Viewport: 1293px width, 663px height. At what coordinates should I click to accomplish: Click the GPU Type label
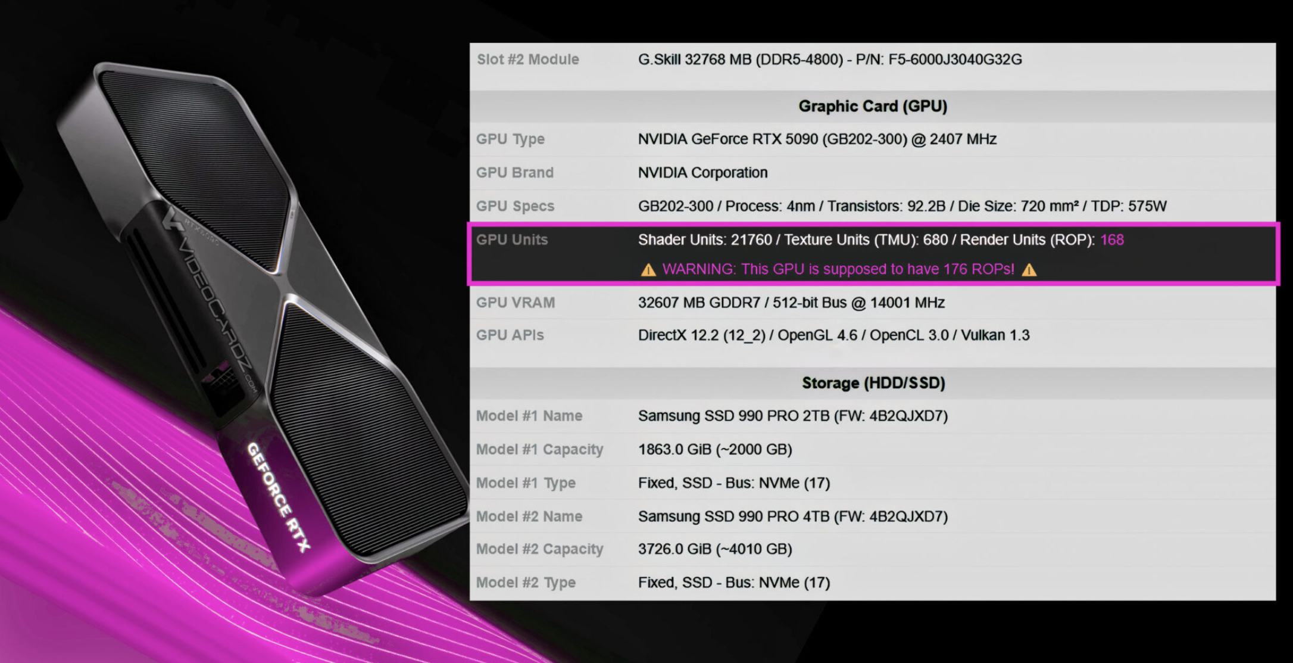click(x=510, y=139)
